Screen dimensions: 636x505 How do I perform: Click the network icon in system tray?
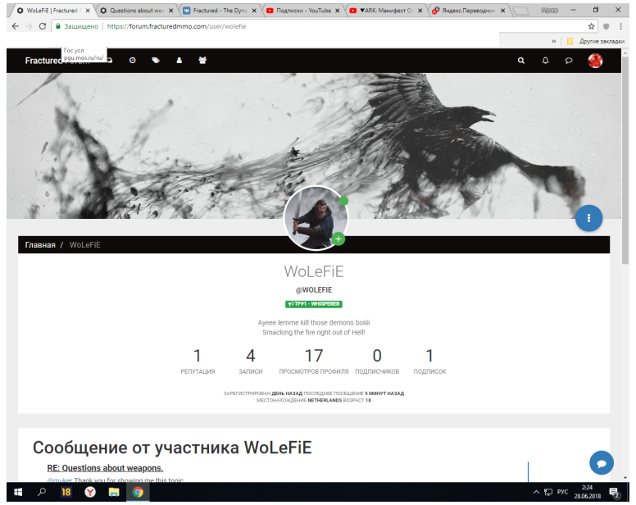coord(548,492)
